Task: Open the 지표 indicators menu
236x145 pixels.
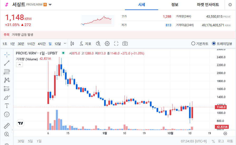Action: click(85, 44)
